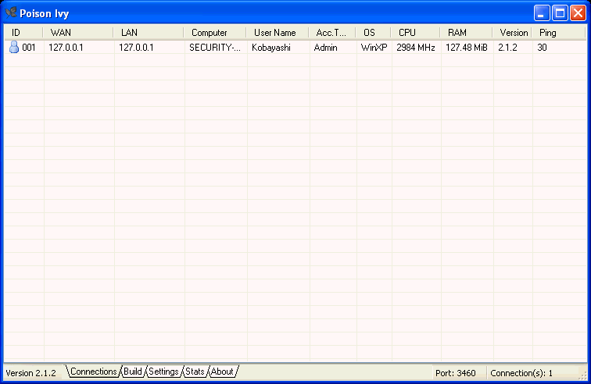
Task: Maximize the Poison Ivy window
Action: click(x=560, y=12)
